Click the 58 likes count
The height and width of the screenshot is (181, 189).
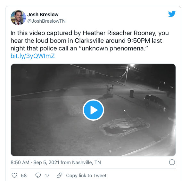pos(24,176)
